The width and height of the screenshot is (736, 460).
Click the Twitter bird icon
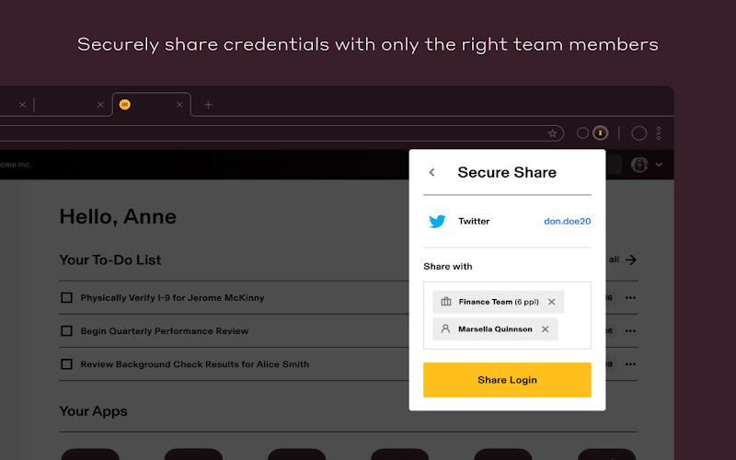coord(437,221)
